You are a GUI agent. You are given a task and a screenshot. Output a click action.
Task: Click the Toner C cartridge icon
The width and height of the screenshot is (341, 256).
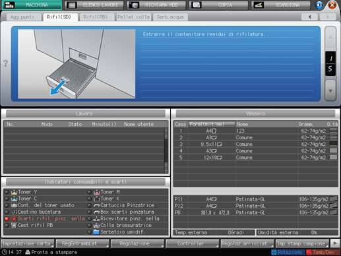14,199
